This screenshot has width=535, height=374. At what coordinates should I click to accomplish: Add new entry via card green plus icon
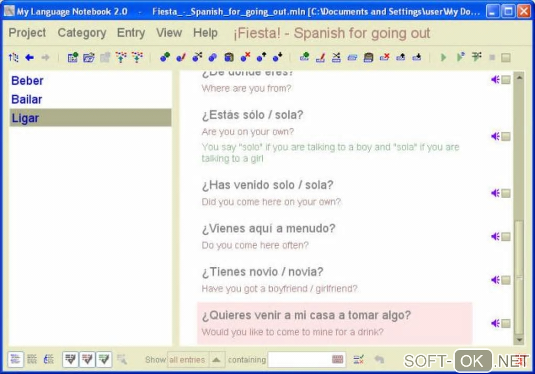click(304, 57)
